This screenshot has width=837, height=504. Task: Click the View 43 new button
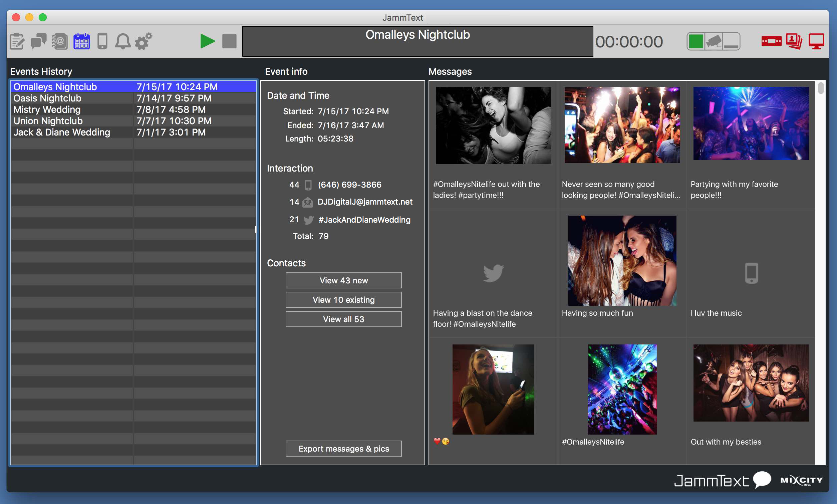pyautogui.click(x=343, y=280)
